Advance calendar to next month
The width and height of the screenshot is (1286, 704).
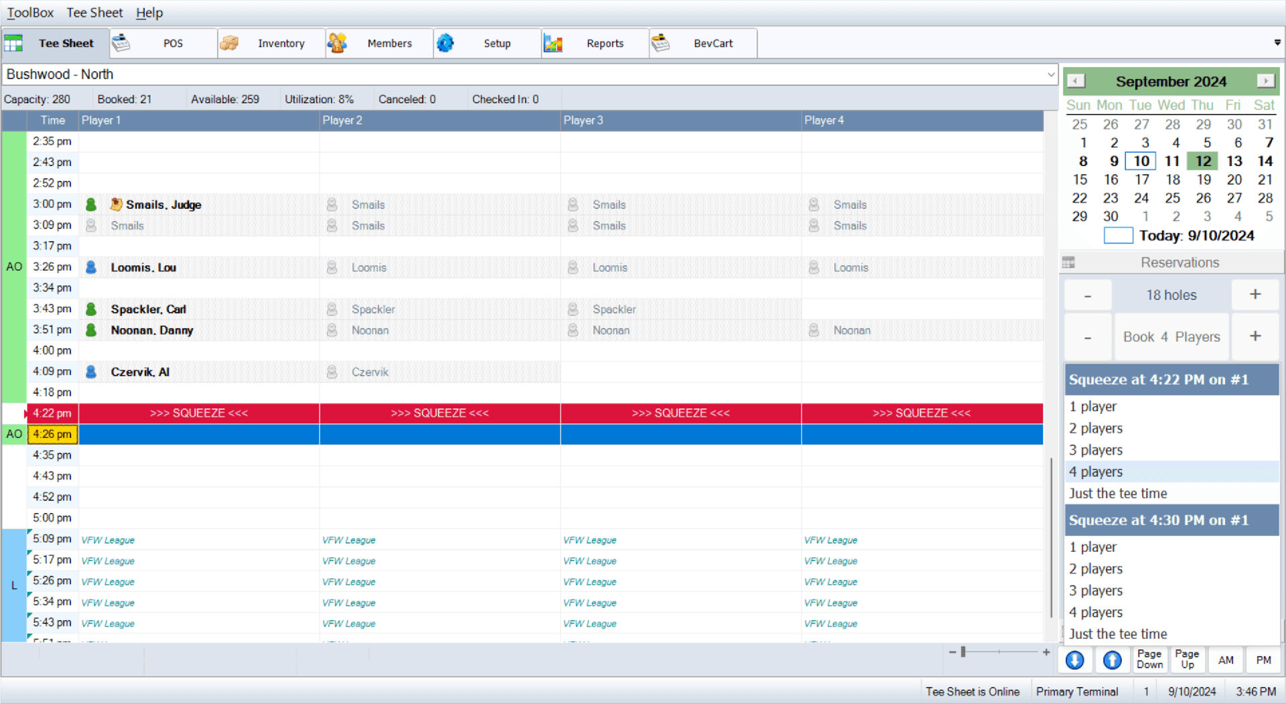[1265, 81]
